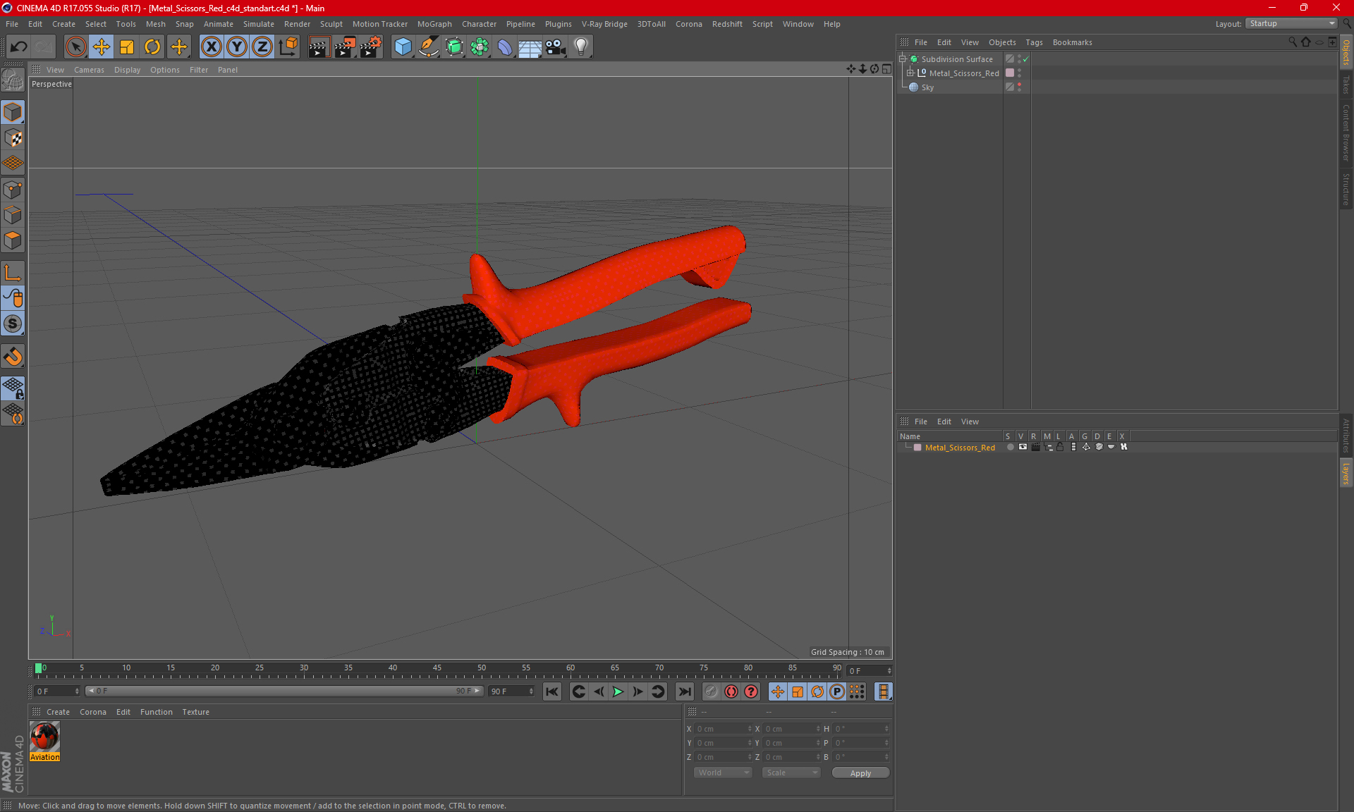Open the spline Pen tool

pos(429,47)
